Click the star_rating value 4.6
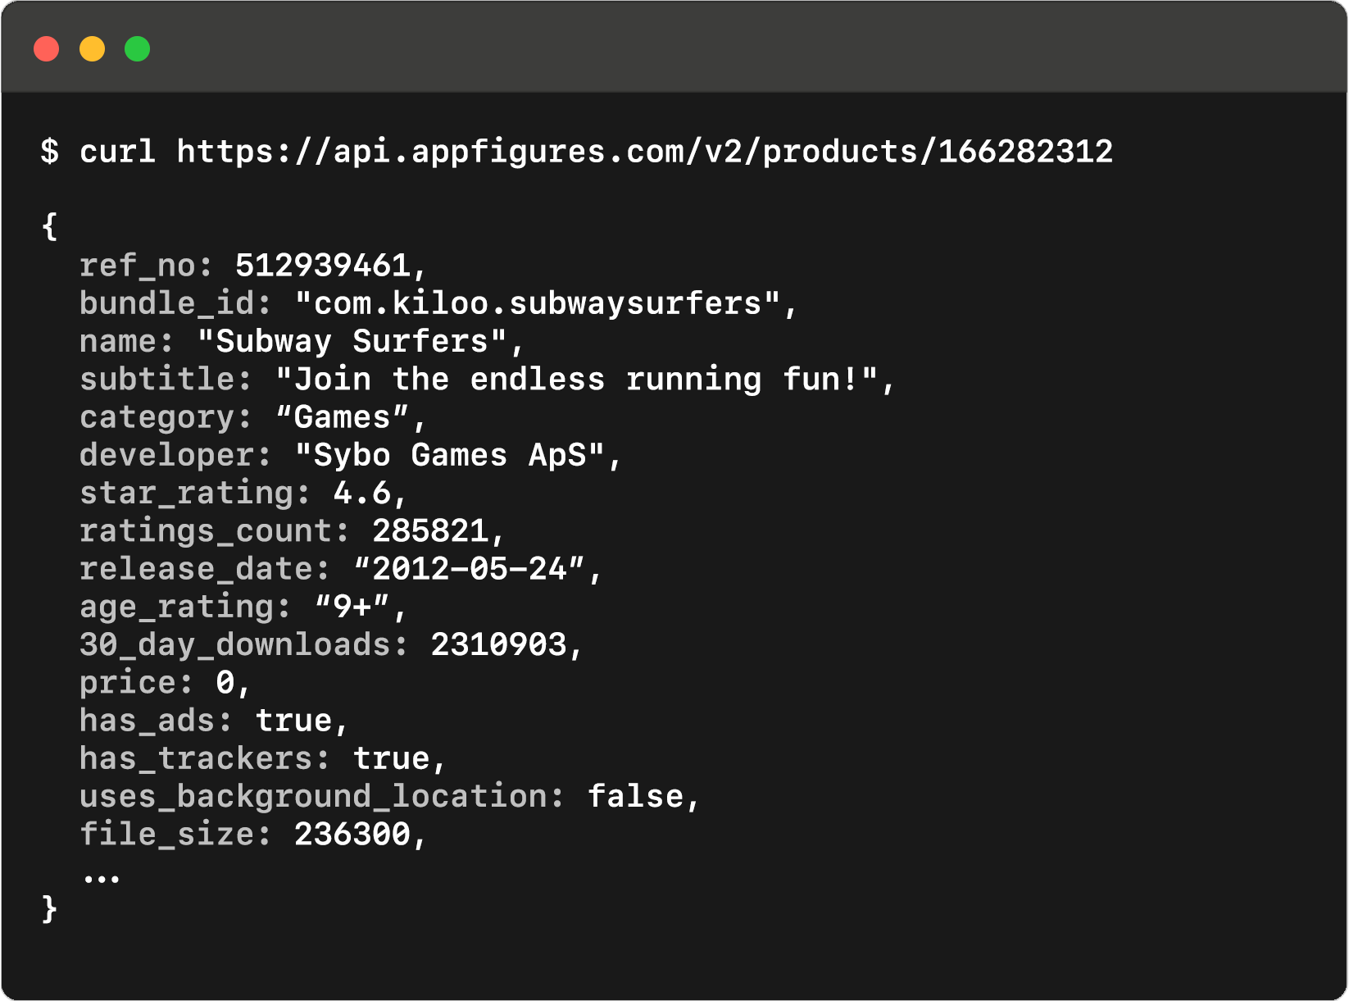Screen dimensions: 1349x1001 [362, 494]
